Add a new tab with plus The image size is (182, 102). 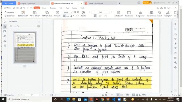pyautogui.click(x=119, y=3)
